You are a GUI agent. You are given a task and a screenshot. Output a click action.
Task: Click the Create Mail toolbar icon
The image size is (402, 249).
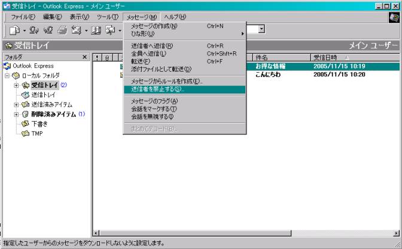tap(14, 30)
